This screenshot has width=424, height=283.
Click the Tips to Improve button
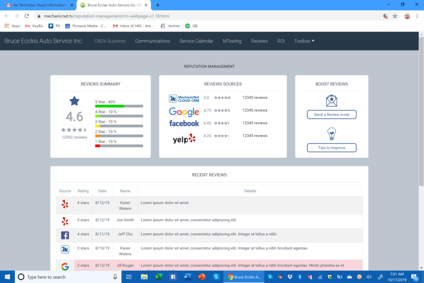pyautogui.click(x=332, y=148)
